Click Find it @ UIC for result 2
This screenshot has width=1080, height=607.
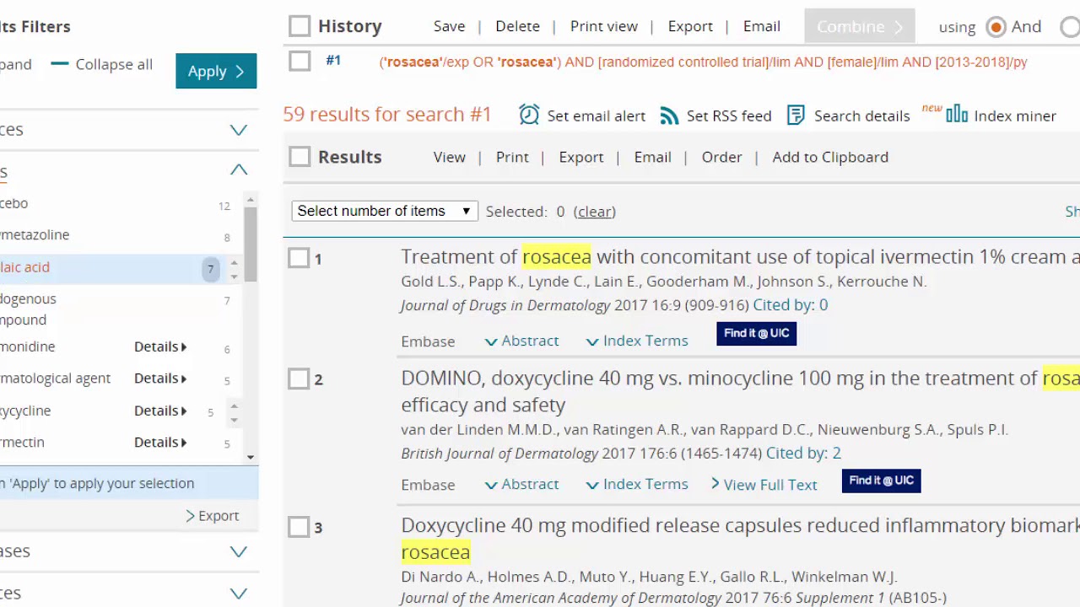(x=881, y=481)
